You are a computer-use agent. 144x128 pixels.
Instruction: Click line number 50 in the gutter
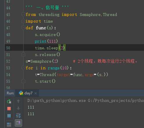click(8, 48)
